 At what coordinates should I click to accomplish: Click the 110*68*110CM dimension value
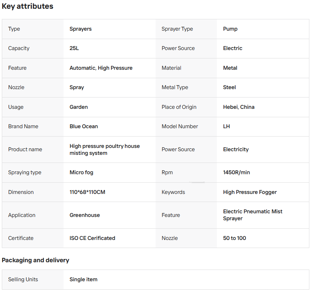pos(87,192)
